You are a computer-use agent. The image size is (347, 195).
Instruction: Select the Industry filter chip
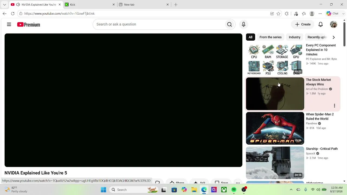[295, 37]
